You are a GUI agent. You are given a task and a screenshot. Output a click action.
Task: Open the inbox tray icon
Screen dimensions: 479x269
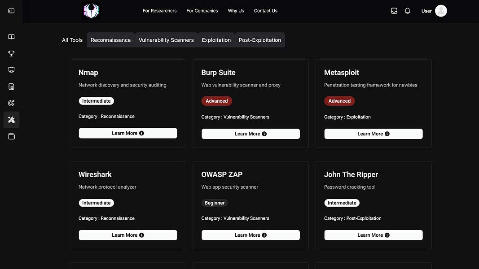(x=394, y=11)
